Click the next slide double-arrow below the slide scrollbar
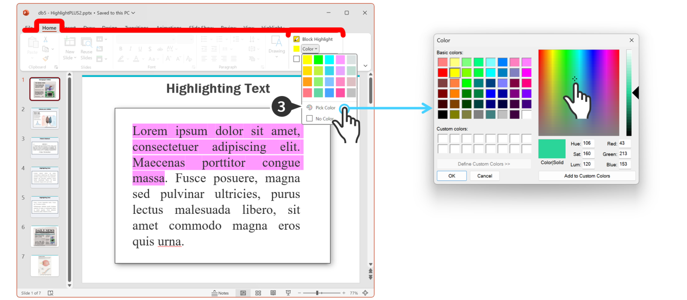Screen dimensions: 687x300 point(371,277)
